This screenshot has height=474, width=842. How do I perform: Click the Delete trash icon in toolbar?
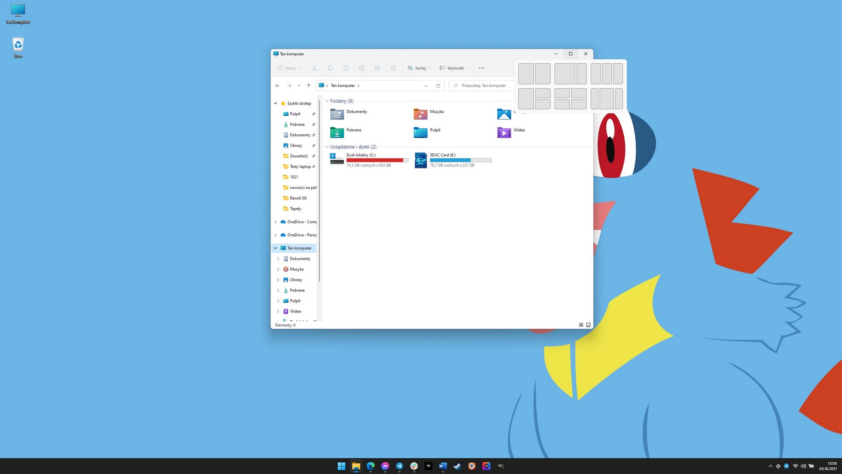tap(393, 68)
